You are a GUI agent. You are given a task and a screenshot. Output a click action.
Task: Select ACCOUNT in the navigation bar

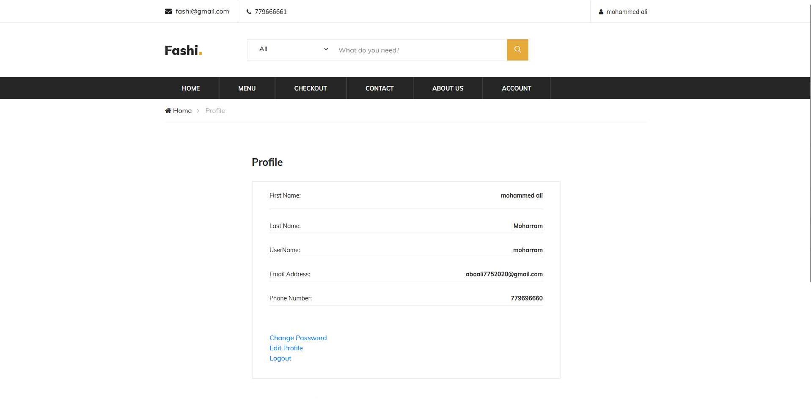(x=516, y=88)
